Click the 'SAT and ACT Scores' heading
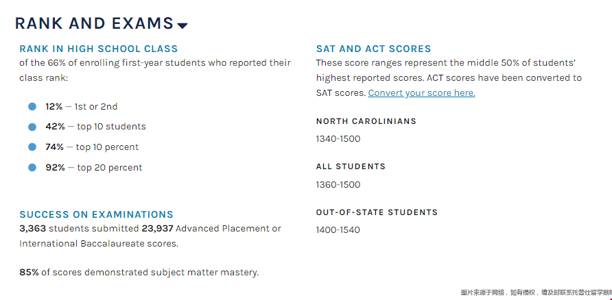Viewport: 612px width, 300px height. pos(373,49)
